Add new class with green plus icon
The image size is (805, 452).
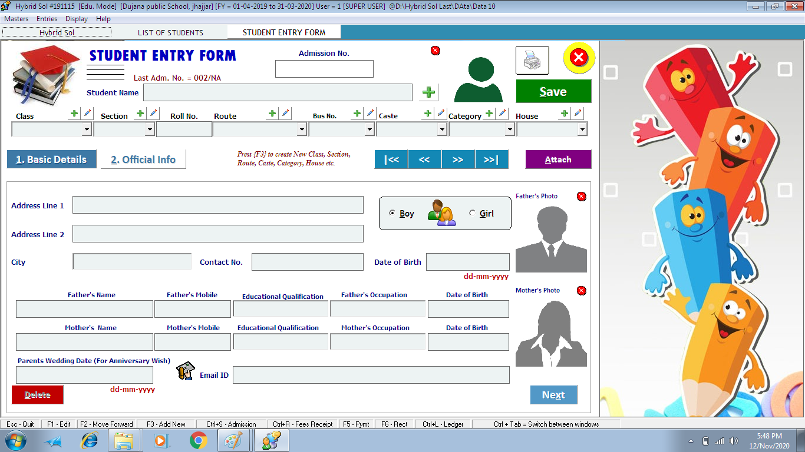(74, 113)
